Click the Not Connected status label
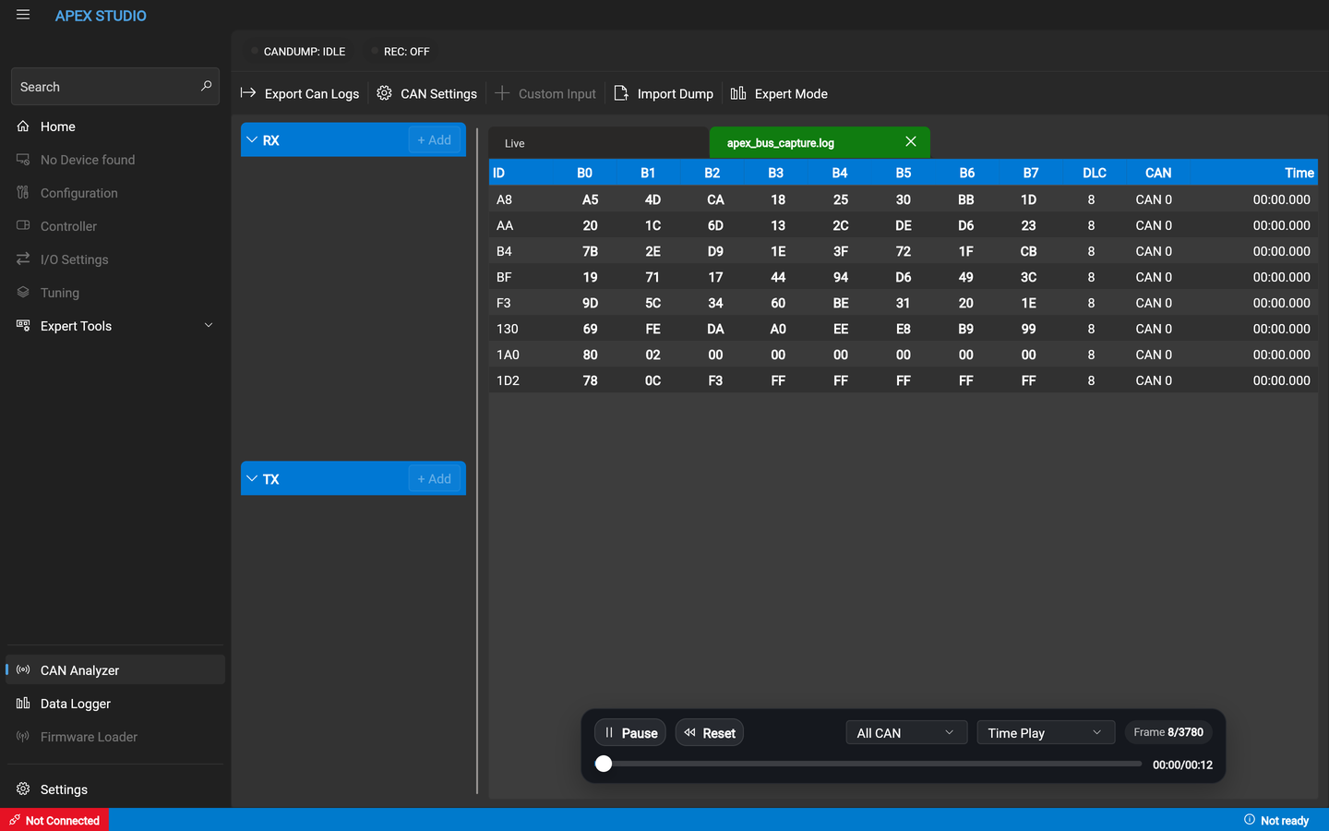The height and width of the screenshot is (831, 1329). pos(63,821)
